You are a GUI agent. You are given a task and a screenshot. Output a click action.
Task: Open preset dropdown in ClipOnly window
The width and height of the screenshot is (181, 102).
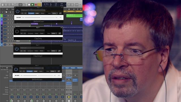click(33, 30)
